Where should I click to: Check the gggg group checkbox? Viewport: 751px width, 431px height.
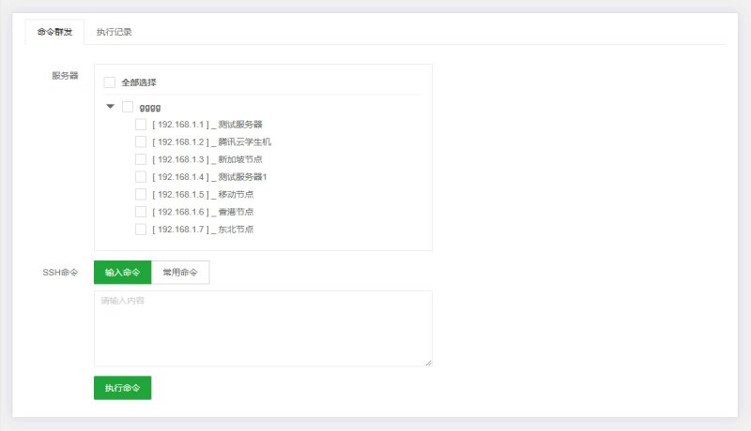128,107
